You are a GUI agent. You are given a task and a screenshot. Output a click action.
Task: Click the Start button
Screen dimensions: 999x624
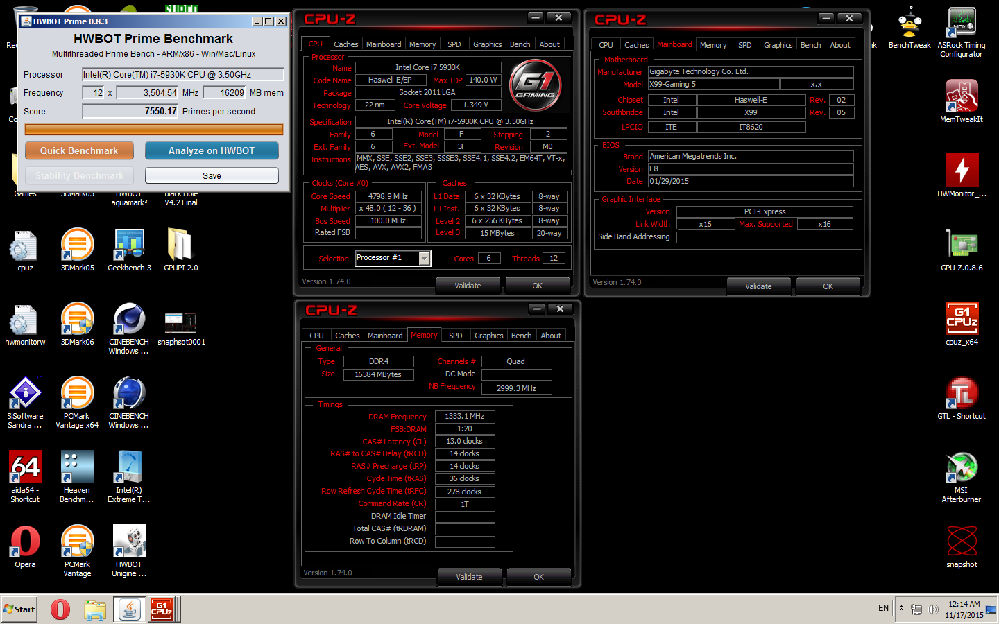(19, 609)
